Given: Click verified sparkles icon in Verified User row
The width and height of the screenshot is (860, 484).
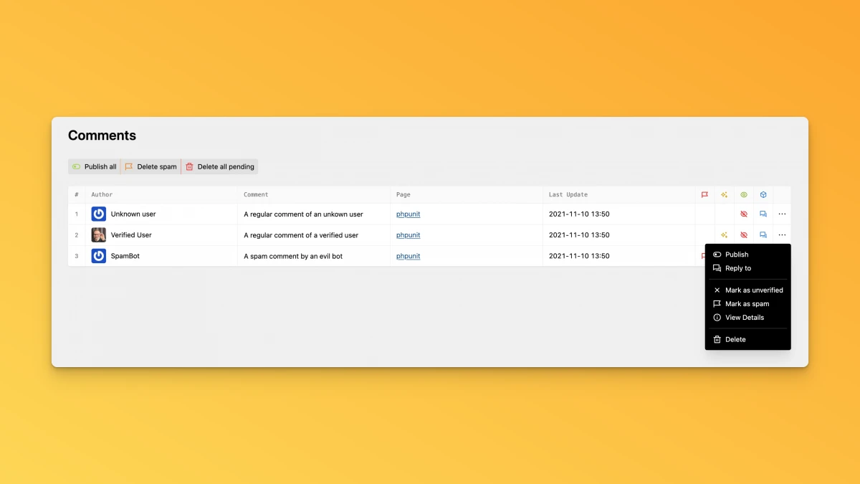Looking at the screenshot, I should (x=725, y=234).
